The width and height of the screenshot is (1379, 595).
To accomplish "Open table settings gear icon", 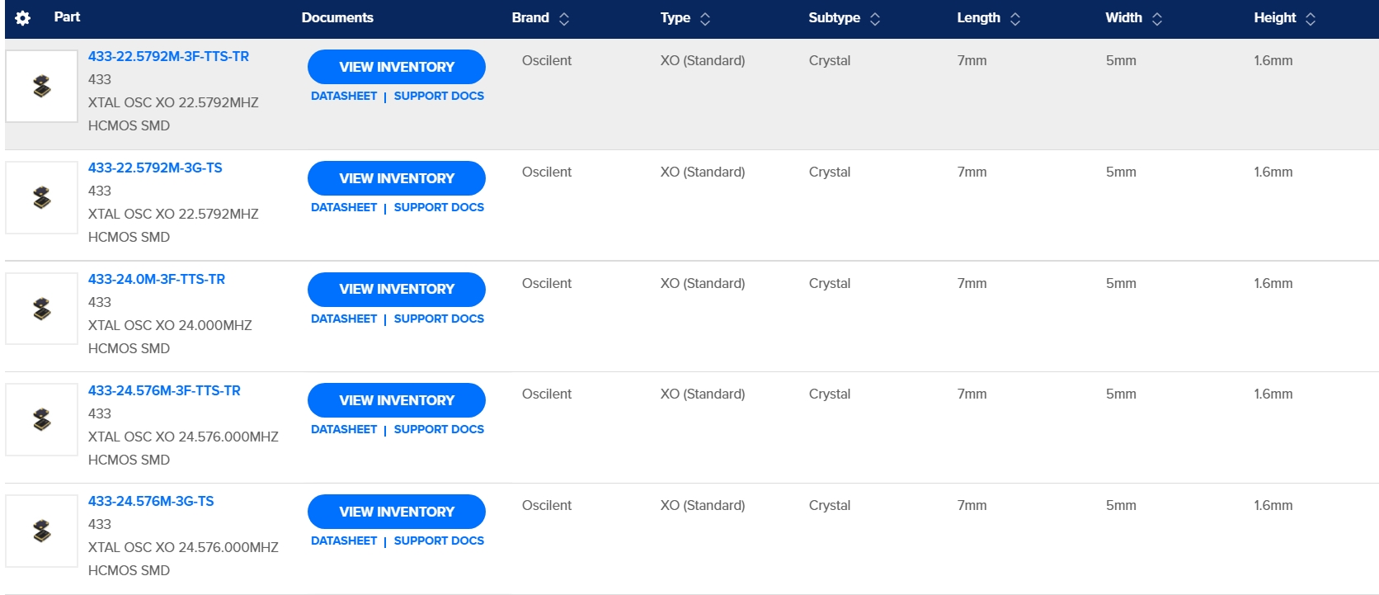I will [x=23, y=18].
